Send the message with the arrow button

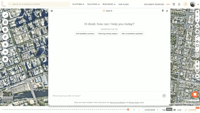point(164,96)
